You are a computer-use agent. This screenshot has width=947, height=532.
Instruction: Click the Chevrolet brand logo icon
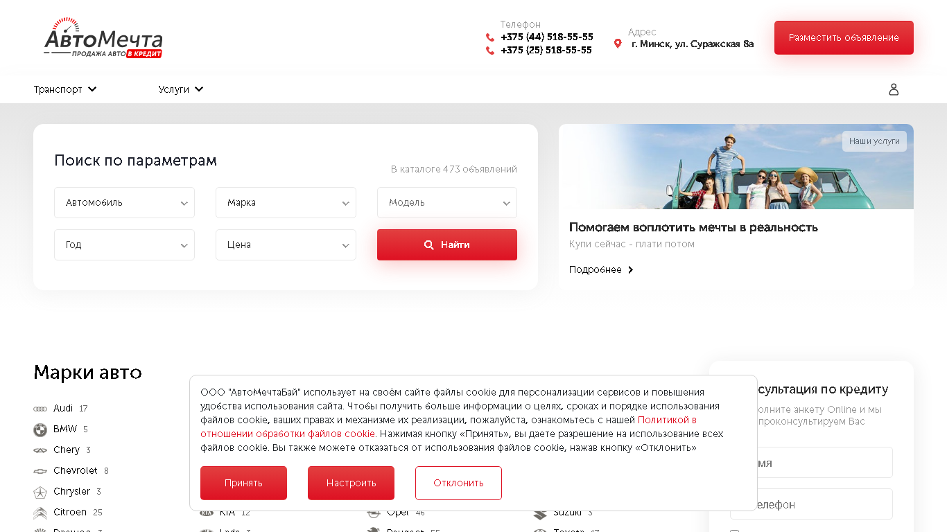point(40,471)
